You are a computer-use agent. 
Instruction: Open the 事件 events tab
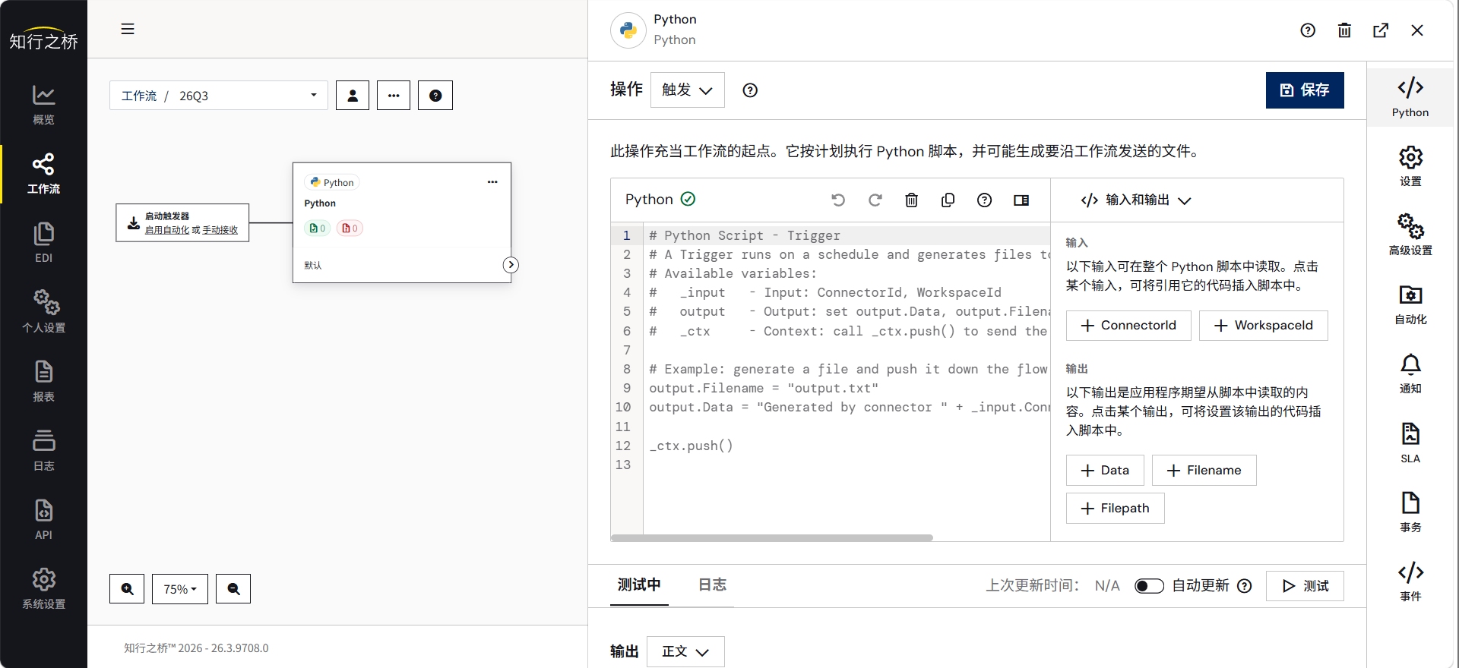(x=1410, y=581)
